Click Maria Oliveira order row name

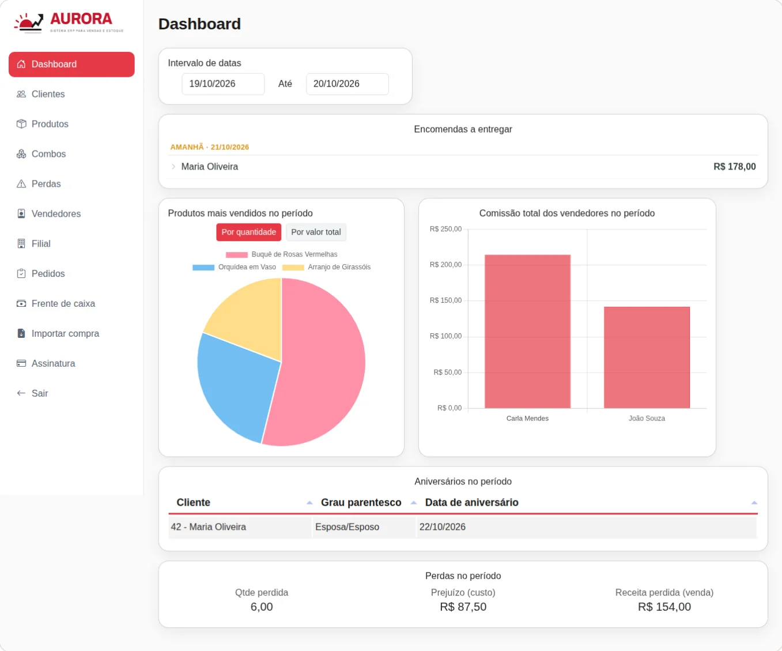[210, 167]
